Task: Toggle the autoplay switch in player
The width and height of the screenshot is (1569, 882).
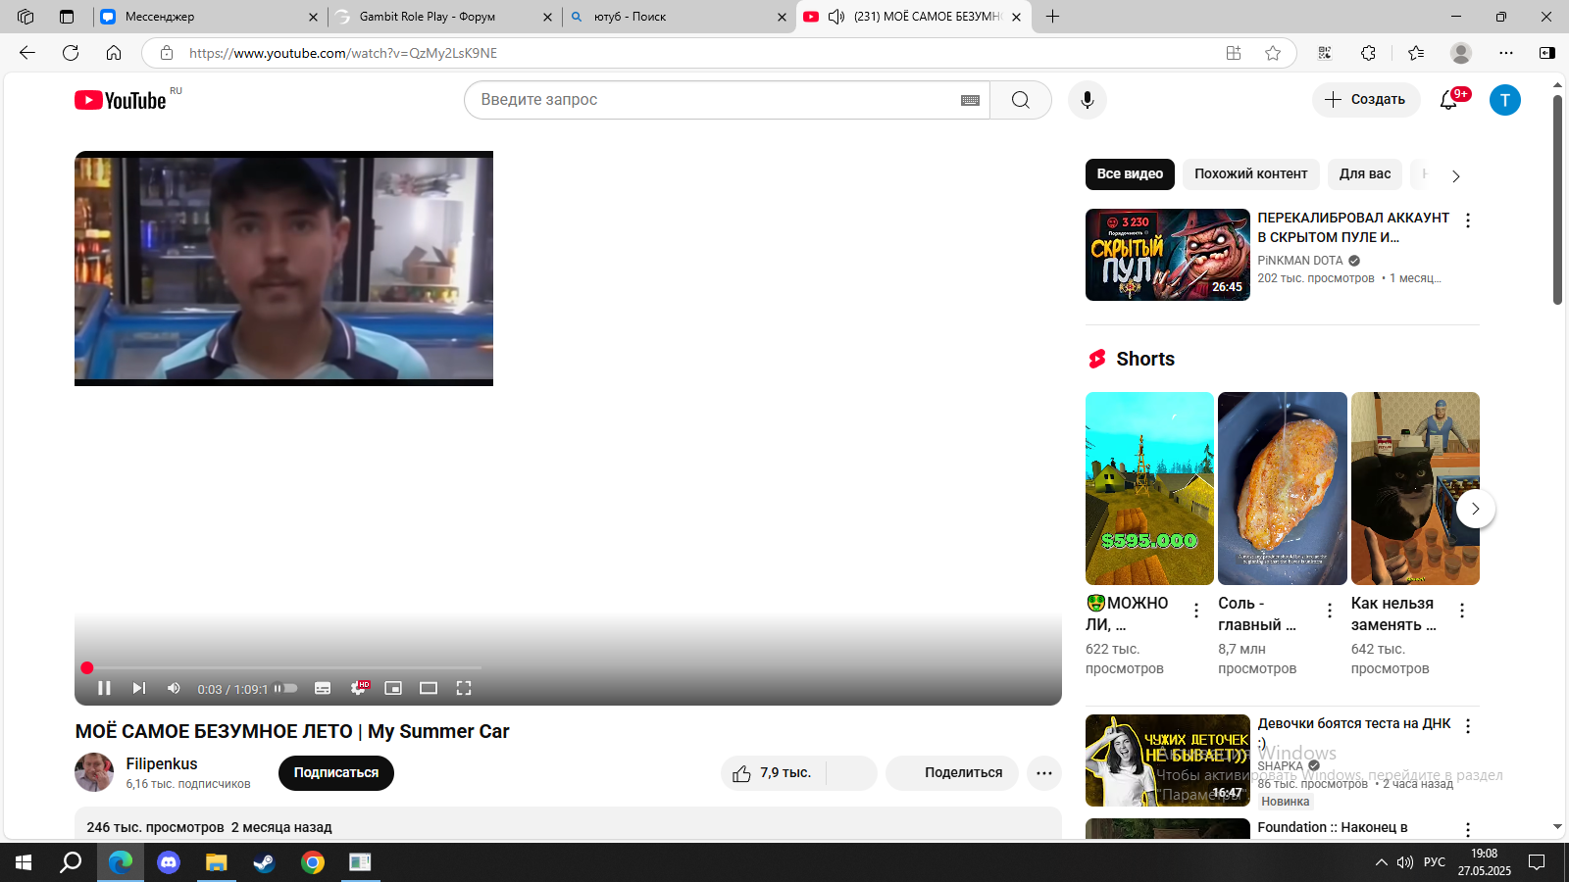Action: [x=286, y=688]
